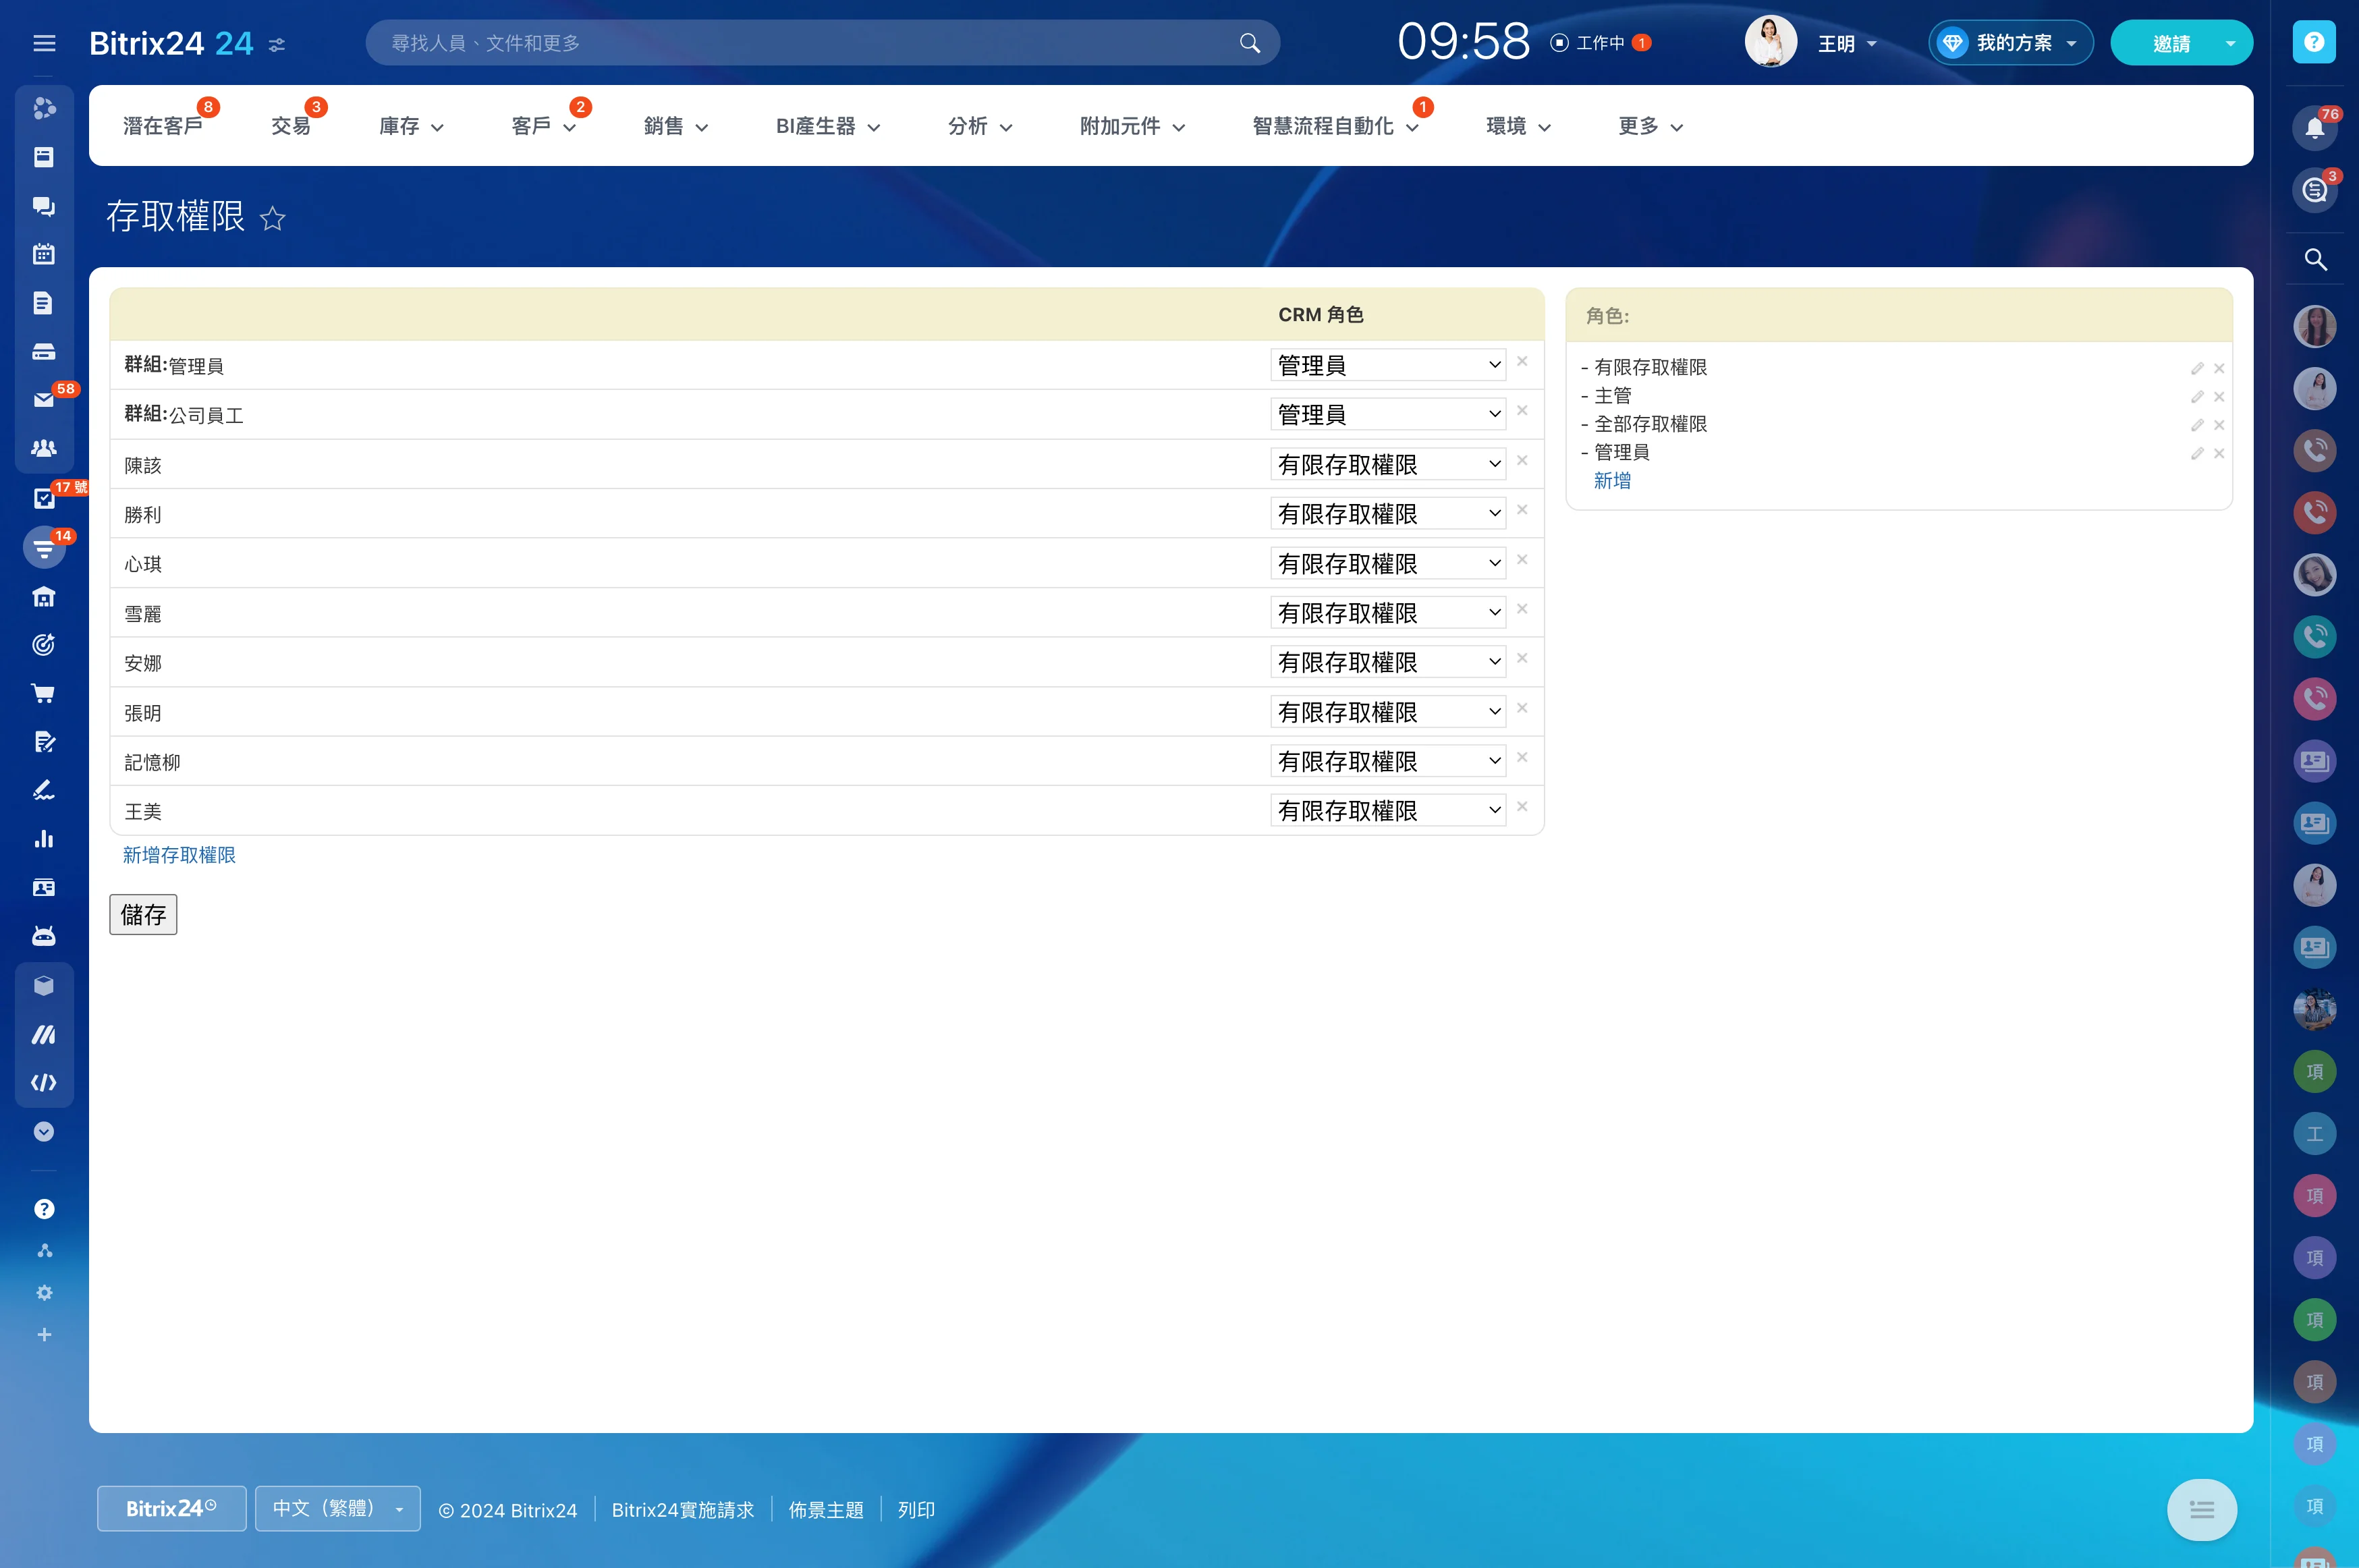Click the search magnifier in top search bar
2359x1568 pixels.
coord(1249,43)
